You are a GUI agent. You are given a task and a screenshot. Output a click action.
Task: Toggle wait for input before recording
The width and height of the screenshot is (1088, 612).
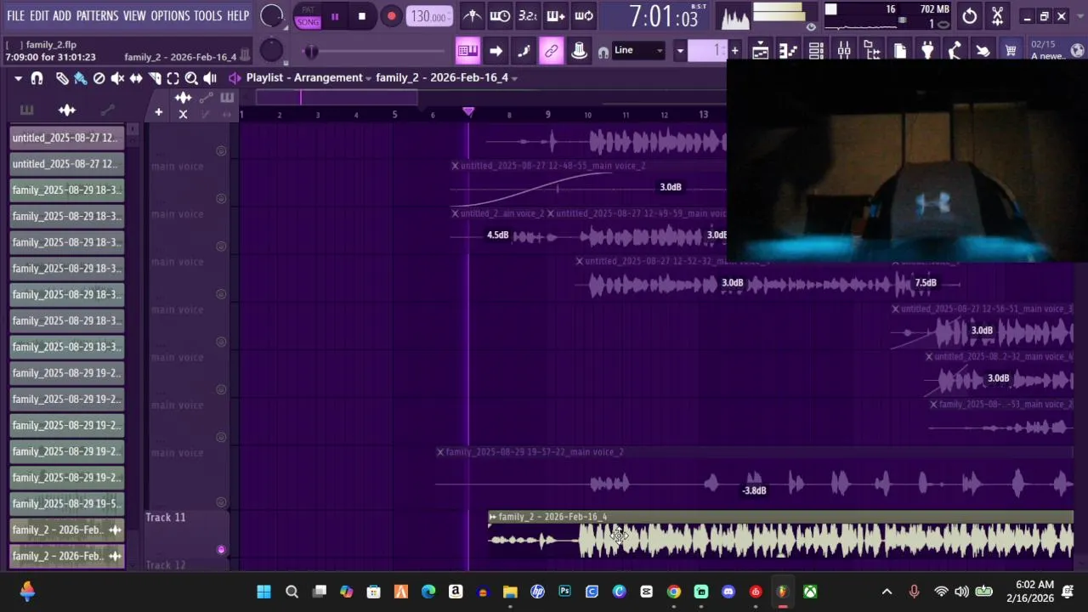pyautogui.click(x=500, y=16)
